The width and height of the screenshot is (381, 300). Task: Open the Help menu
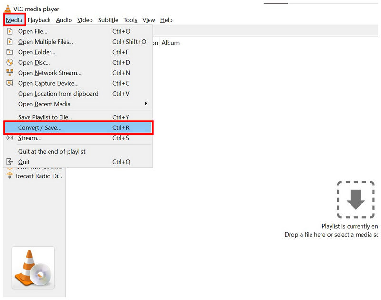point(166,20)
